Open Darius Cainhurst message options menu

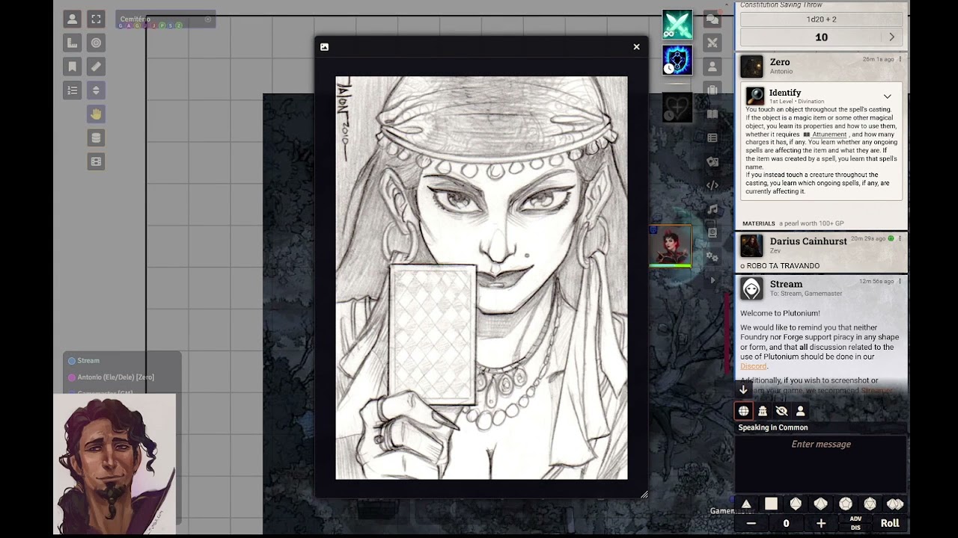coord(900,238)
